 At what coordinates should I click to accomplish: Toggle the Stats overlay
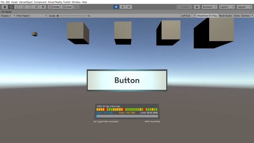pyautogui.click(x=237, y=16)
